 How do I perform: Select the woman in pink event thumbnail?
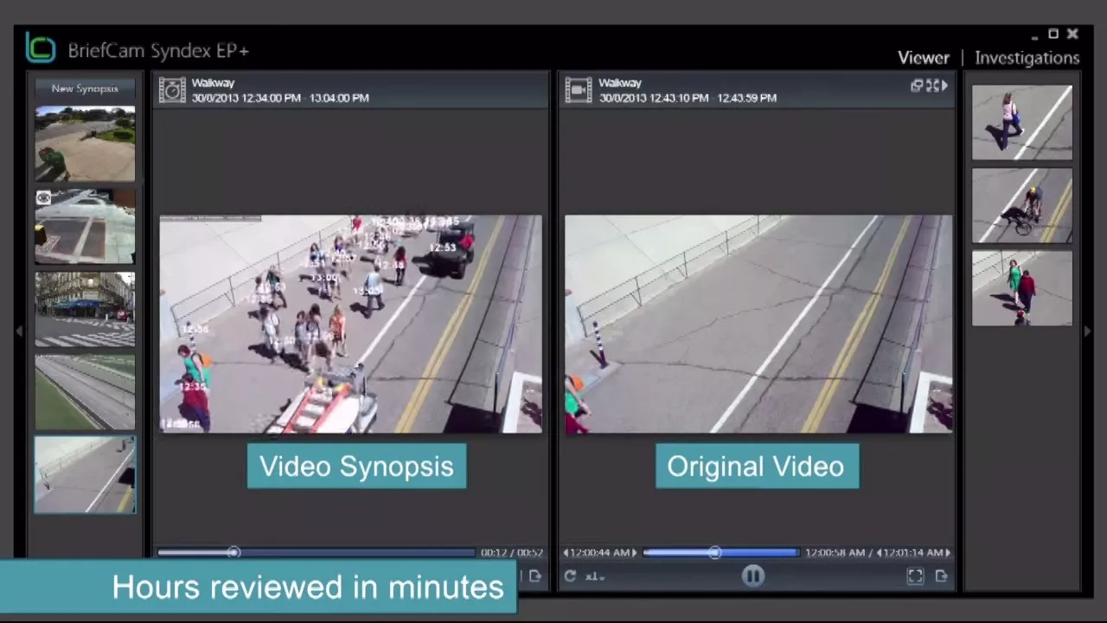point(1021,122)
